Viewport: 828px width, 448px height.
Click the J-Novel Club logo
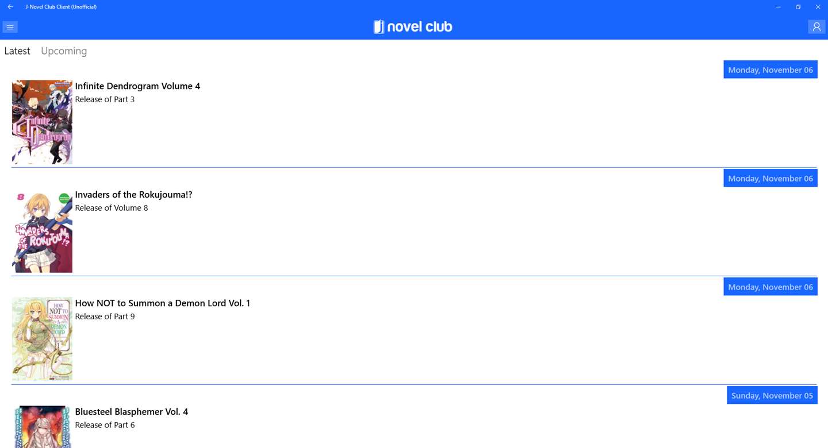[x=413, y=27]
